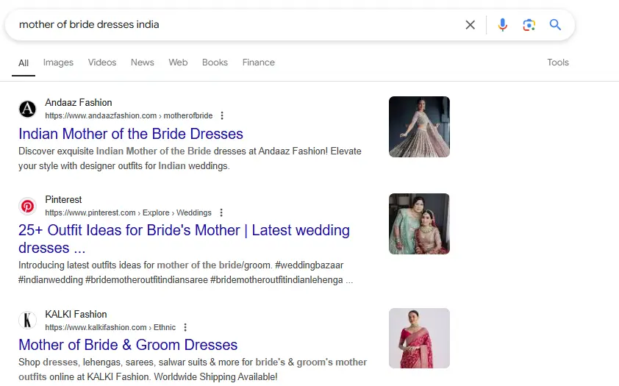This screenshot has width=619, height=386.
Task: Open the News tab
Action: coord(143,62)
